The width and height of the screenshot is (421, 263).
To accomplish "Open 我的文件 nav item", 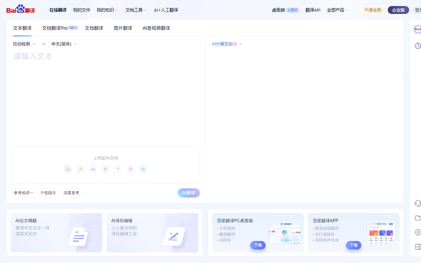I will [x=81, y=10].
